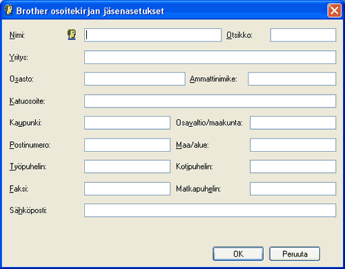Viewport: 345px width, 269px height.
Task: Focus the Kotipuhelin text box
Action: (293, 166)
